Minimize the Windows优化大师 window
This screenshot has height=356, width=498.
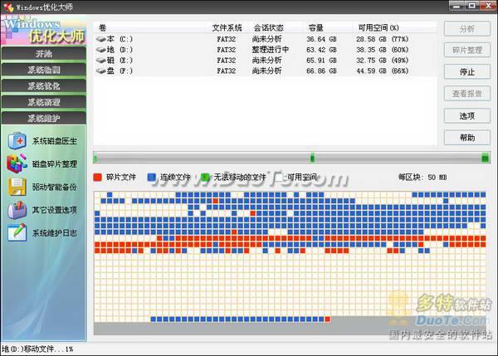click(x=456, y=6)
